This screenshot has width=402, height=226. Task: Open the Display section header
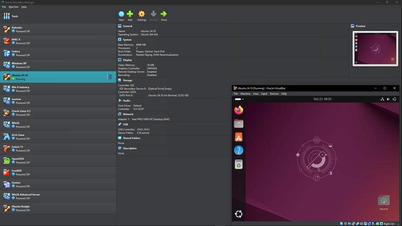(x=127, y=60)
